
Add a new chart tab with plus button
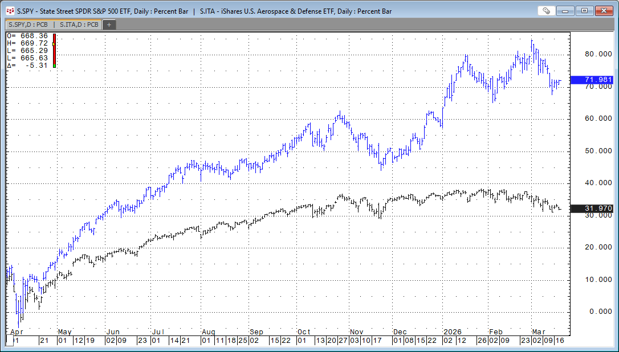point(109,24)
